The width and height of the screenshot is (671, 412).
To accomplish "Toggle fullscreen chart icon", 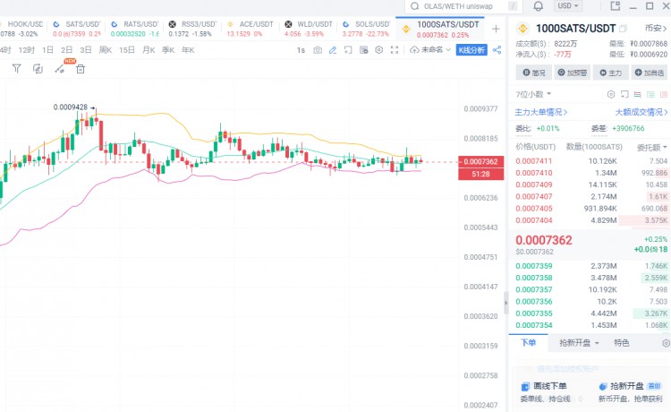I will (395, 50).
